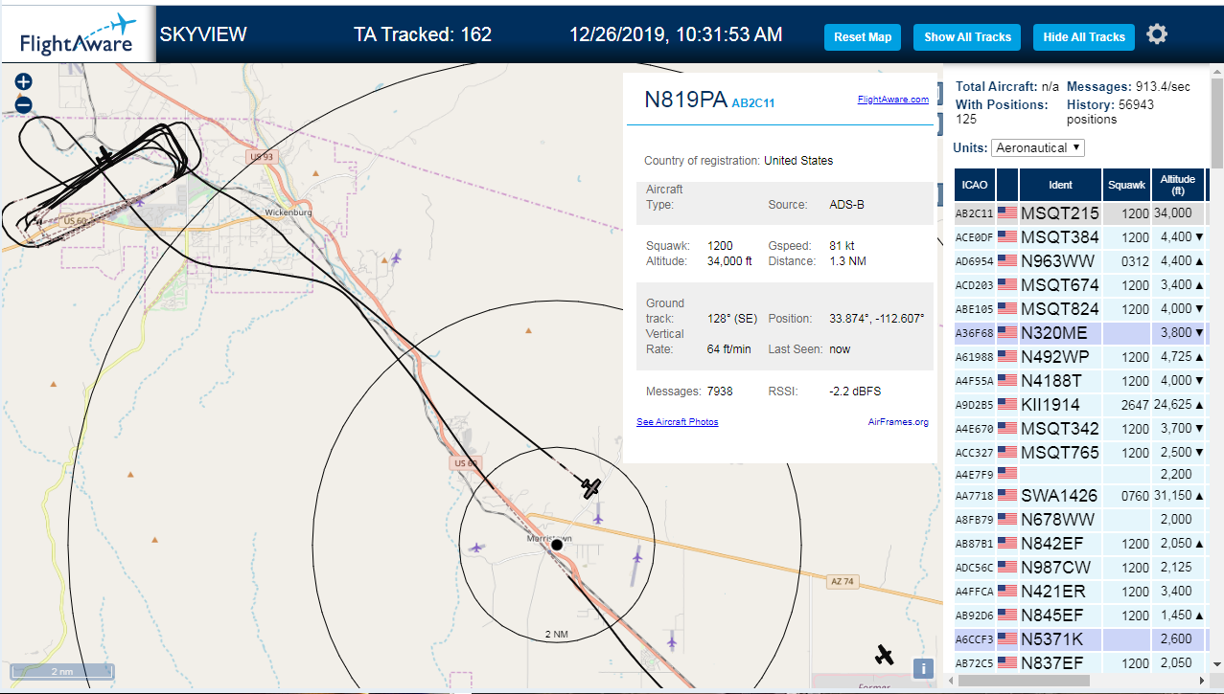The height and width of the screenshot is (694, 1224).
Task: Select the MSQT342 aircraft row
Action: [1080, 428]
